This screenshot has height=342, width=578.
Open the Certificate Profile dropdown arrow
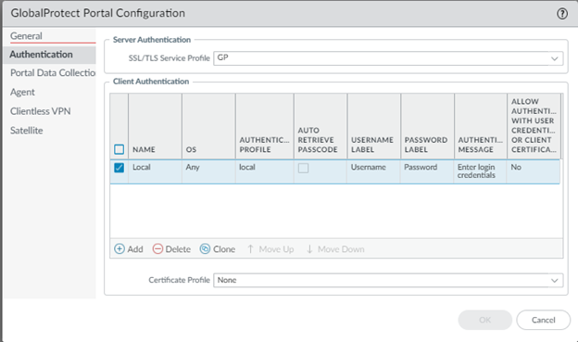tap(555, 281)
